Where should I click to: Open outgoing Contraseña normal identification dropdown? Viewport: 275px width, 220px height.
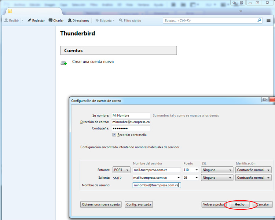pyautogui.click(x=253, y=178)
